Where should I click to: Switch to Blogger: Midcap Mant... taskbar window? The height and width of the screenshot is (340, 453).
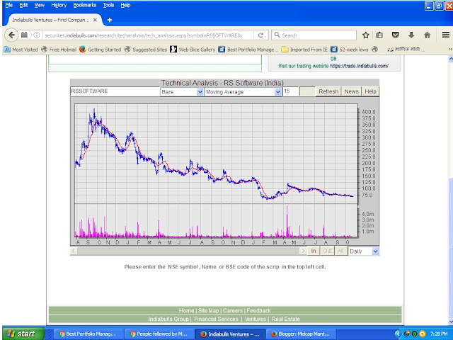tap(300, 334)
